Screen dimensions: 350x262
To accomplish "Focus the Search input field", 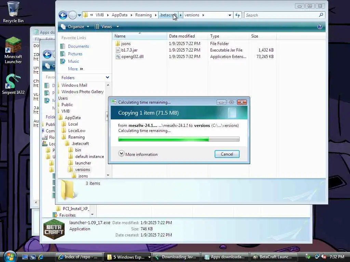I will click(281, 15).
